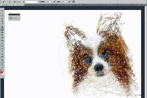This screenshot has width=147, height=98.
Task: Select the Crop tool
Action: pos(2,21)
